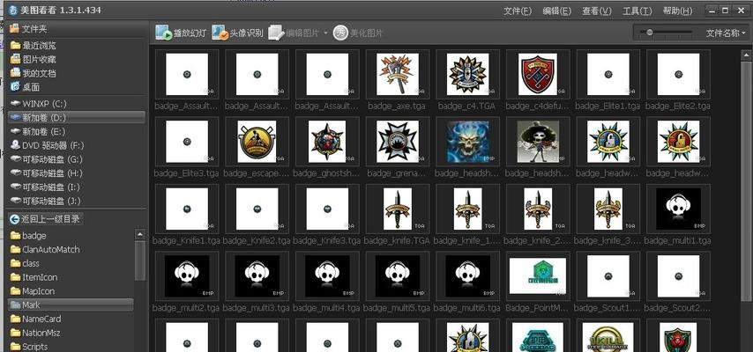Select the badge_Knife1.tga thumbnail
The width and height of the screenshot is (753, 352).
[x=187, y=209]
